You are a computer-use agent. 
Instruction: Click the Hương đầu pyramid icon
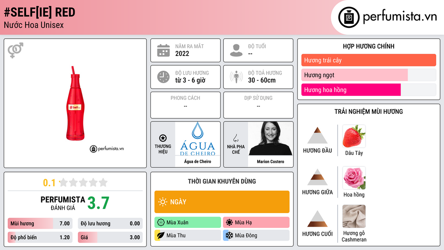pyautogui.click(x=317, y=135)
